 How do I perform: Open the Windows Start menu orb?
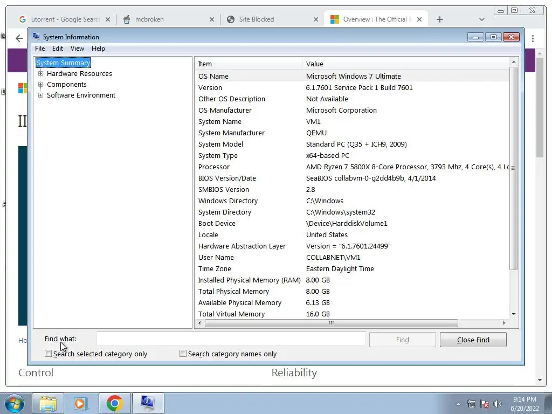coord(14,403)
